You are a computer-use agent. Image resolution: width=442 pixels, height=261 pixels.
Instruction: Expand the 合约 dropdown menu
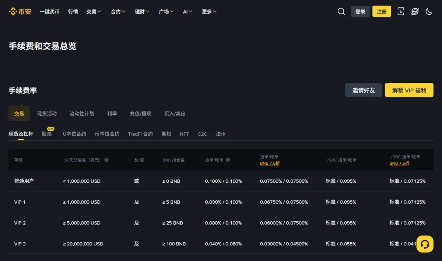click(x=118, y=12)
